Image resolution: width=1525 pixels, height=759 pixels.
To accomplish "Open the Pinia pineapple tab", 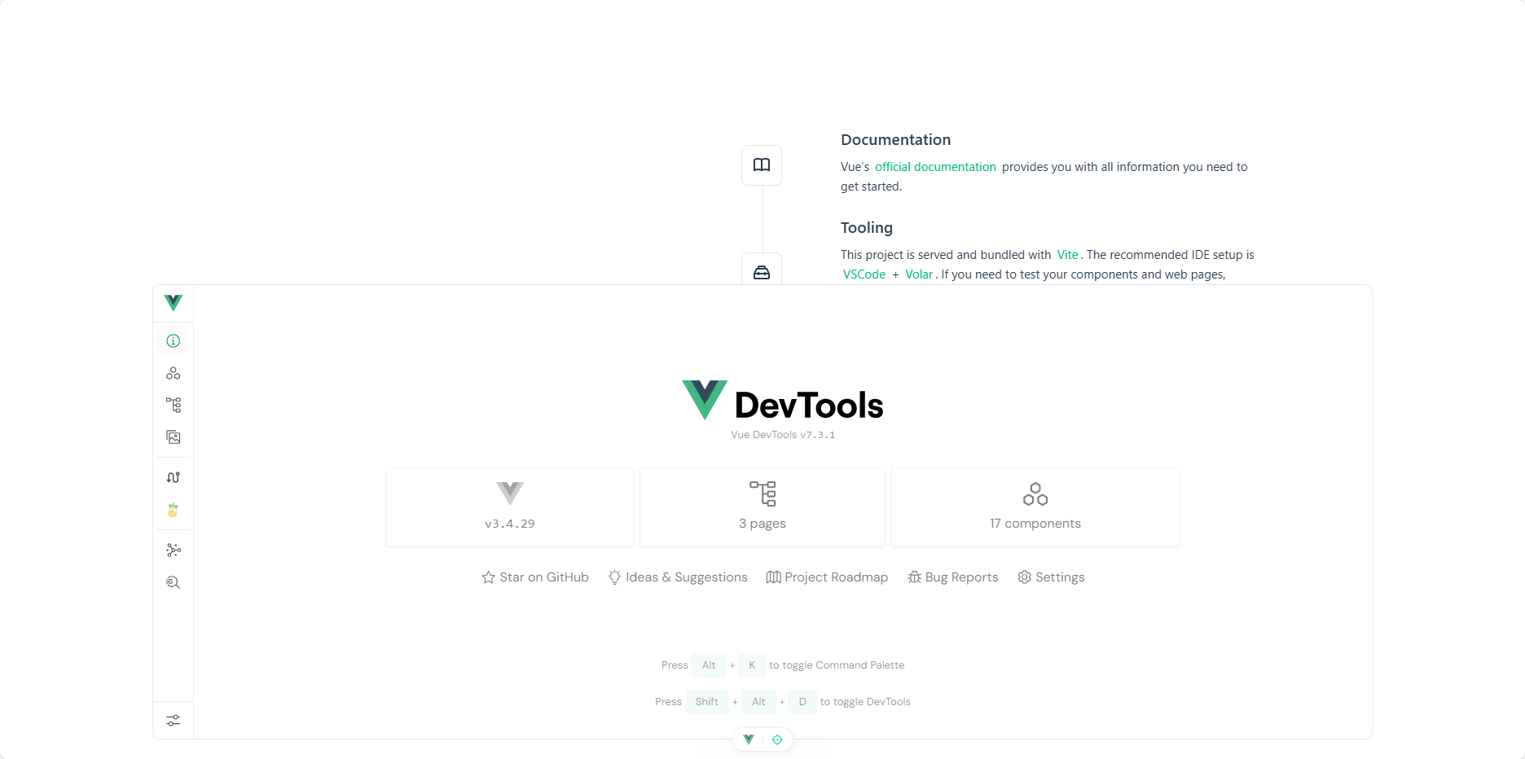I will 174,510.
